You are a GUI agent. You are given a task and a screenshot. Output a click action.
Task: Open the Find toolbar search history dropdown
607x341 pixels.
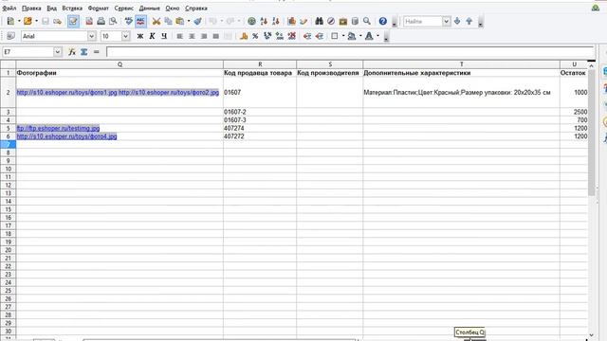pos(446,21)
